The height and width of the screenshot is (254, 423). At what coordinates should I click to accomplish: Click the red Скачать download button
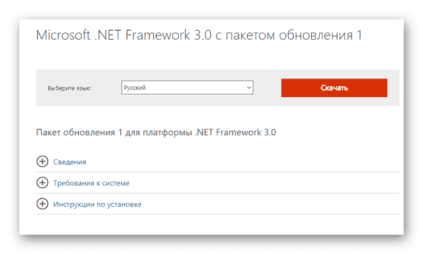click(x=334, y=88)
